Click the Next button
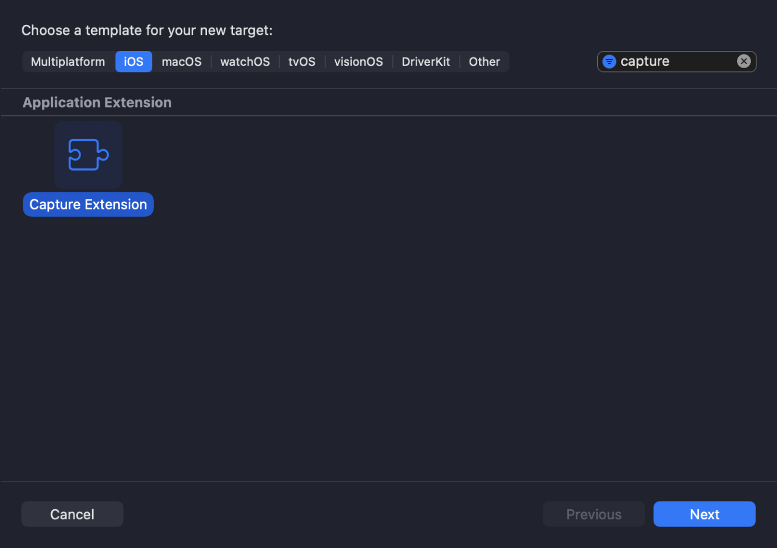The width and height of the screenshot is (777, 548). pyautogui.click(x=704, y=514)
